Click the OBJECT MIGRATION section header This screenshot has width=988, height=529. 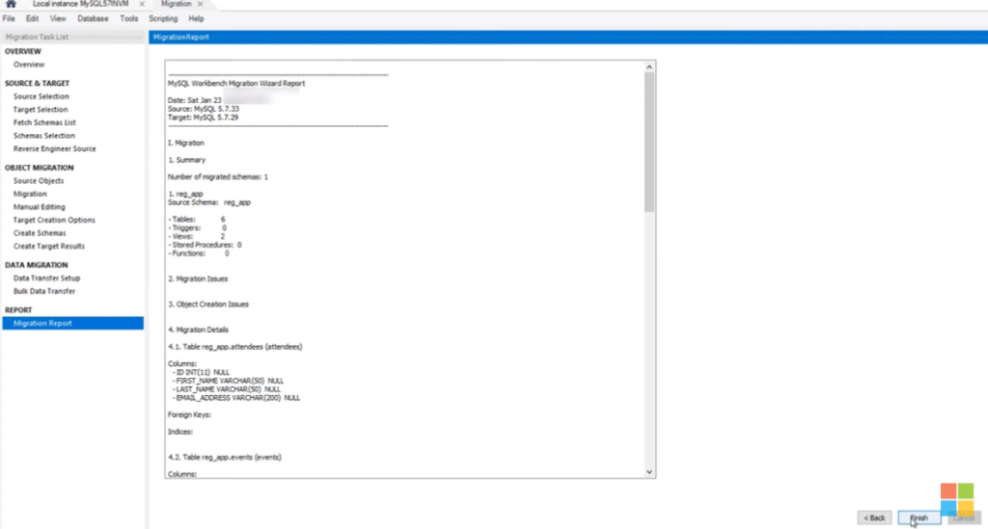pos(39,168)
